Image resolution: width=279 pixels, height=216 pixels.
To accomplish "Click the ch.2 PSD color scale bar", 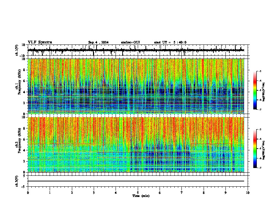I will pos(255,149).
